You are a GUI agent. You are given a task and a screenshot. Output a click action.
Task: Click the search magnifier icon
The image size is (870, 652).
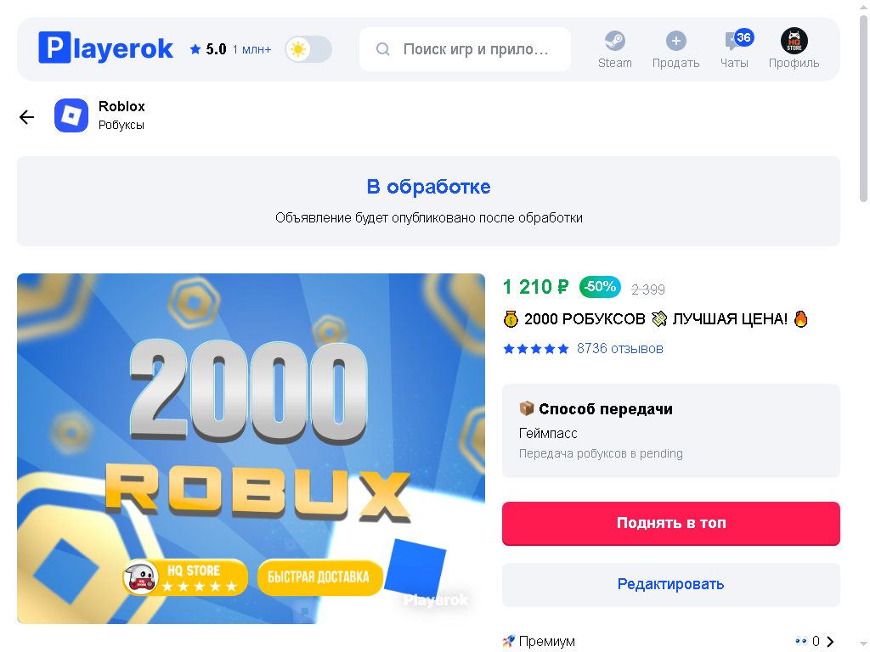tap(383, 49)
